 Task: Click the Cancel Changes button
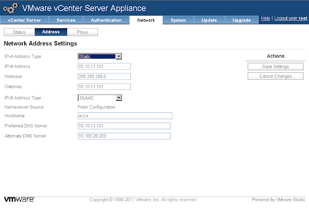(x=276, y=76)
